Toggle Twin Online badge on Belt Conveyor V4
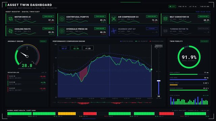216x121 pixels. point(204,16)
